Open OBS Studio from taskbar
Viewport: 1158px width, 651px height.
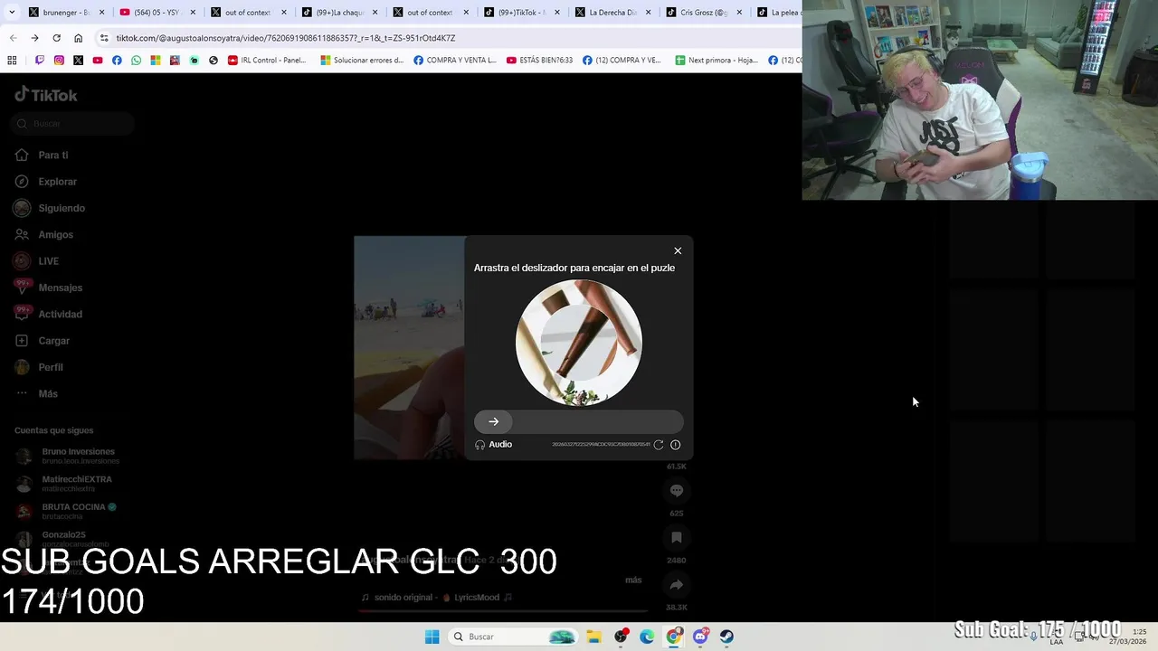pyautogui.click(x=621, y=637)
